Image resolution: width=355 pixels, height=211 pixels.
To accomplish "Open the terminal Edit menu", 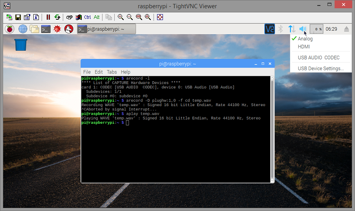I will click(x=99, y=72).
